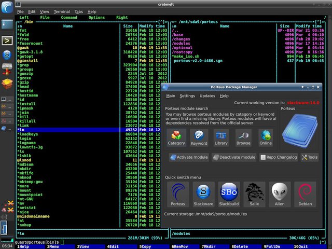Switch to Porteus in quick switch menu

178,195
